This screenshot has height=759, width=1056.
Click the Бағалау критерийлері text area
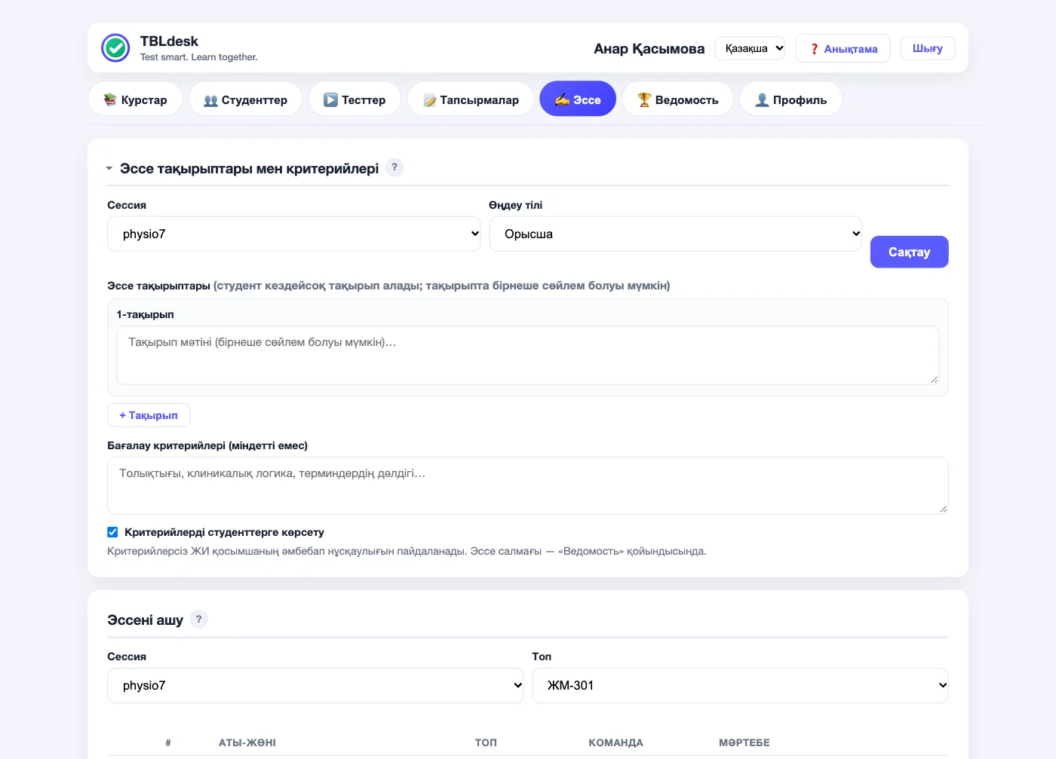pos(528,485)
